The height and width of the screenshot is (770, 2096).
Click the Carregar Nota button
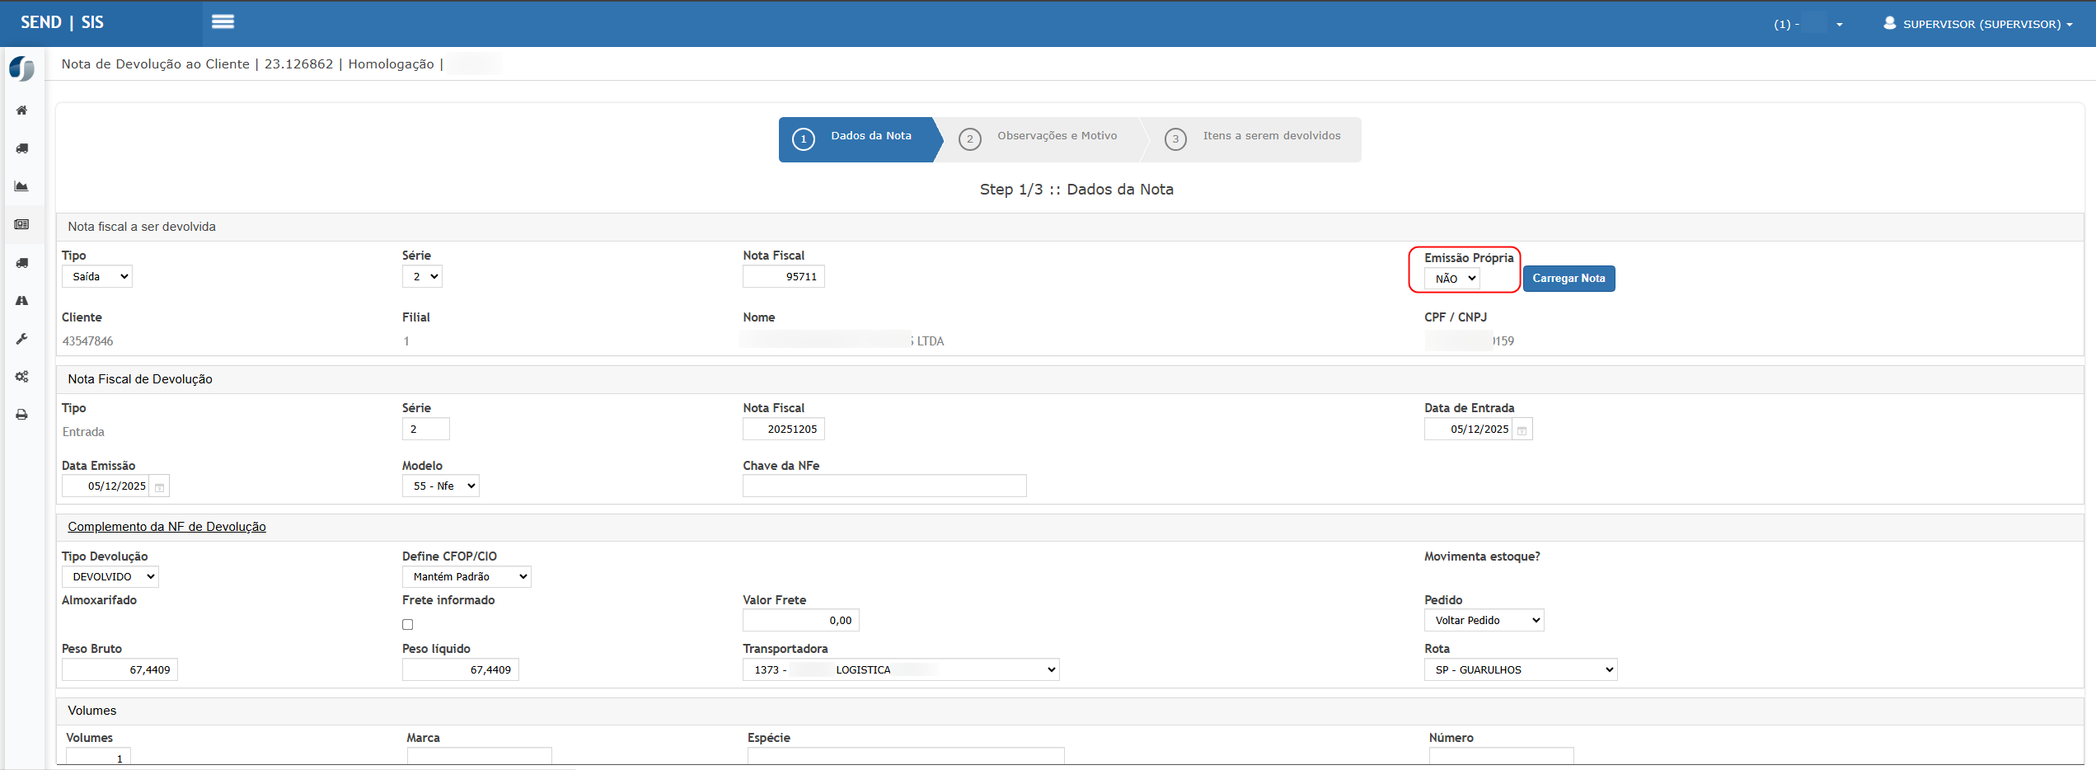tap(1568, 279)
